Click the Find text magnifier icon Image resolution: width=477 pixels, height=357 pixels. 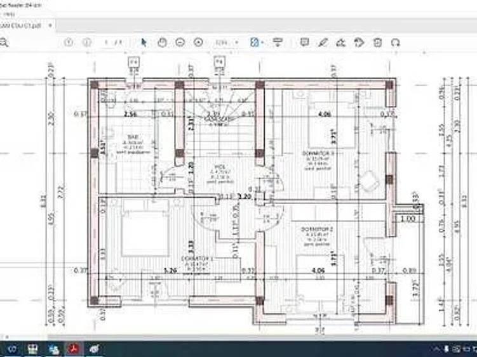4,42
